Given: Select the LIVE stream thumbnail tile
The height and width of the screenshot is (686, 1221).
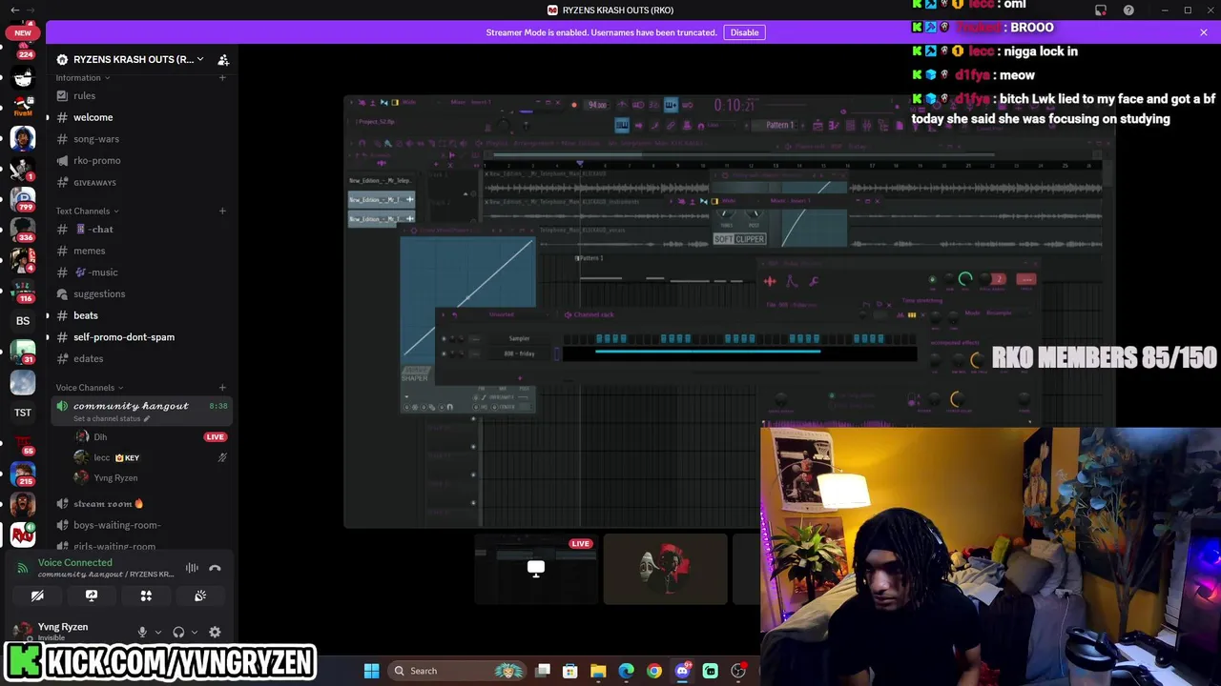Looking at the screenshot, I should [536, 570].
